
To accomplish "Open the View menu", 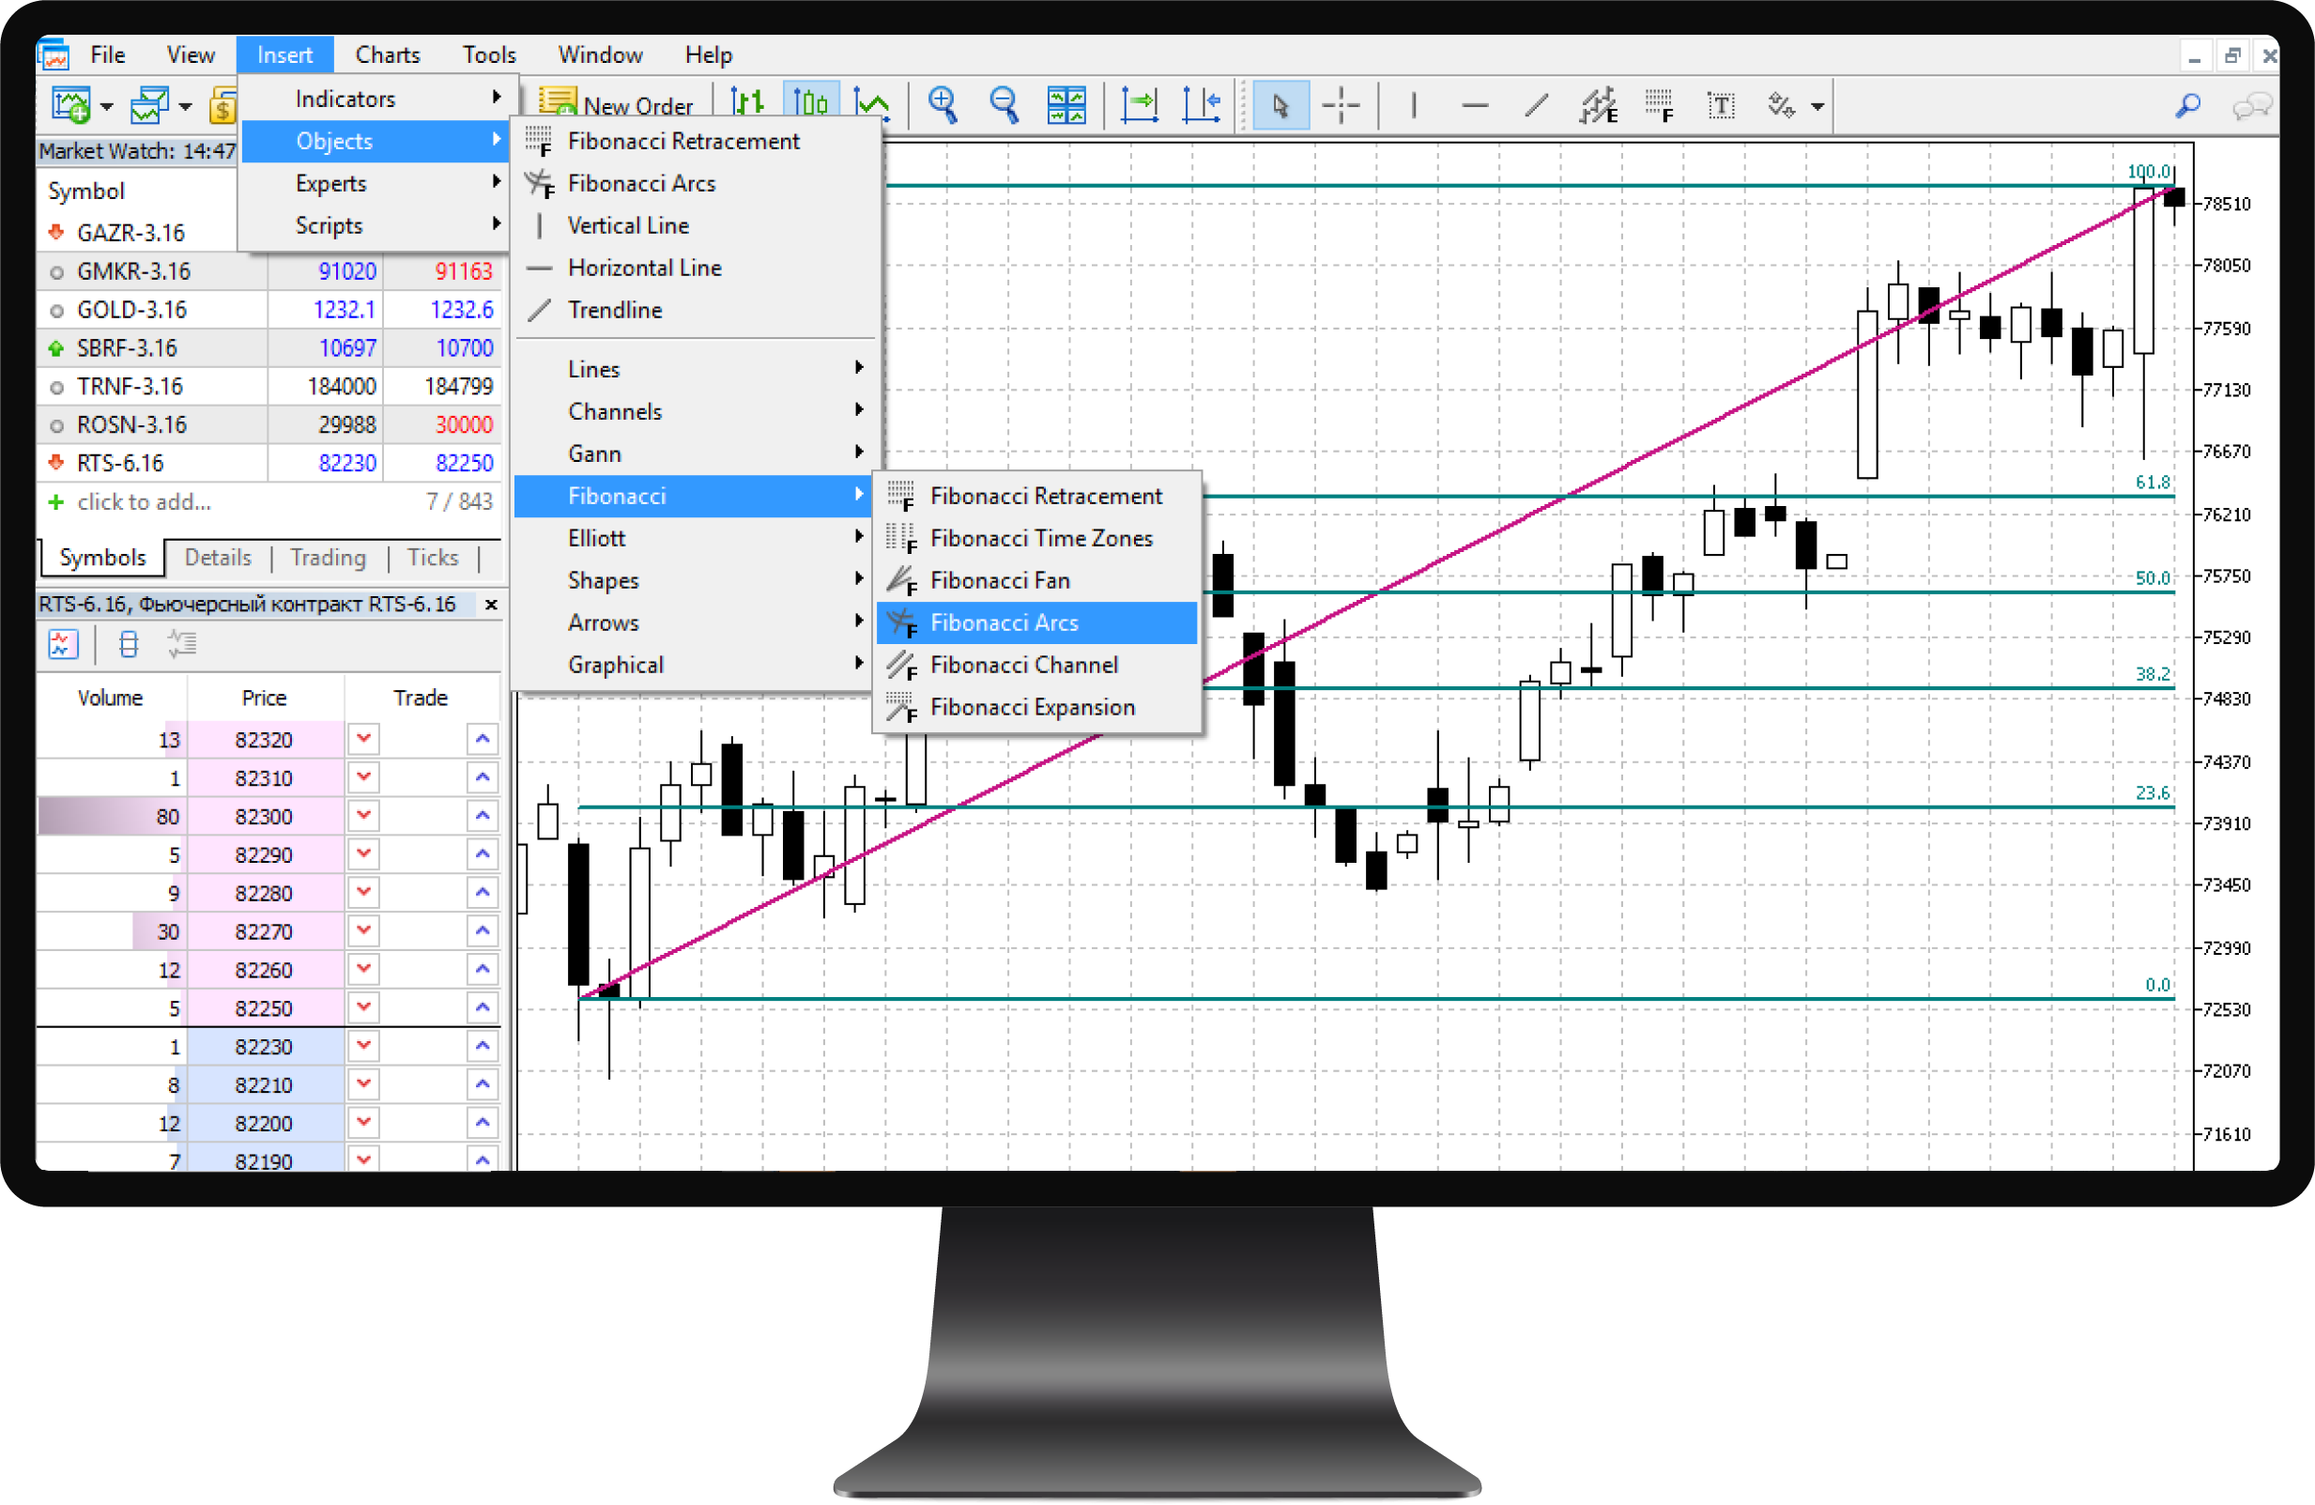I will 191,54.
